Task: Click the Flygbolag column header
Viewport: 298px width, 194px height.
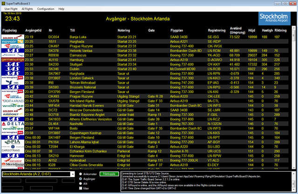Action: 9,30
